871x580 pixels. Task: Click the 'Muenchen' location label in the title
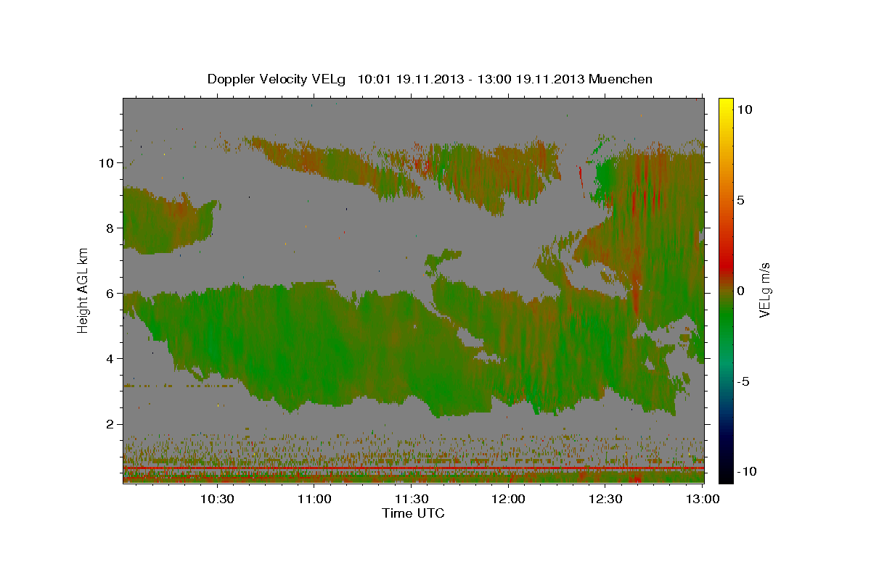click(621, 79)
